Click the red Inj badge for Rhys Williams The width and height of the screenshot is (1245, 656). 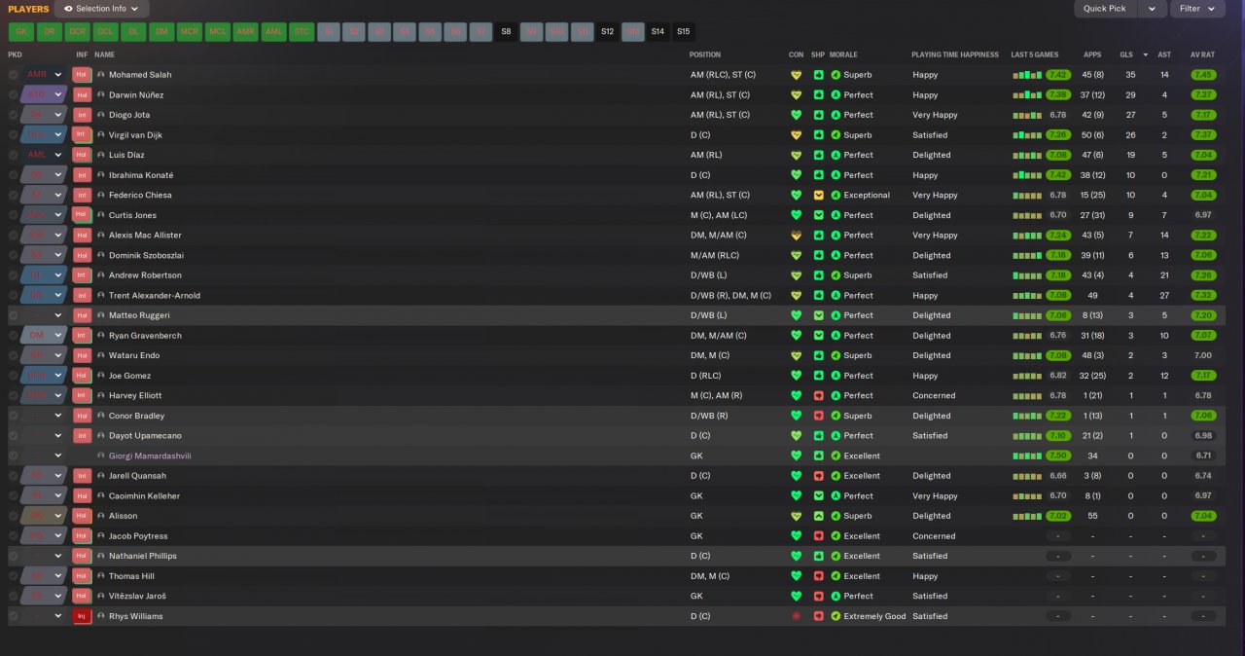(x=82, y=616)
